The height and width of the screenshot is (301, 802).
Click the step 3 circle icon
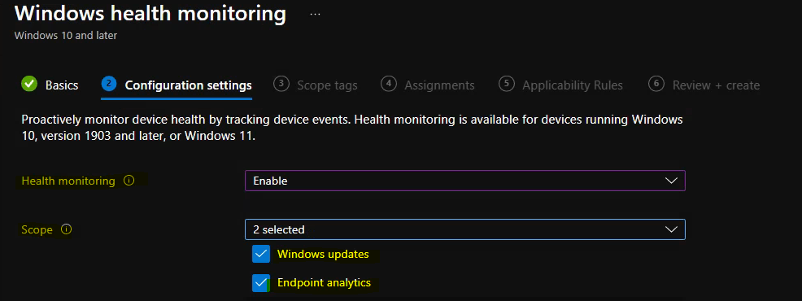pos(281,84)
